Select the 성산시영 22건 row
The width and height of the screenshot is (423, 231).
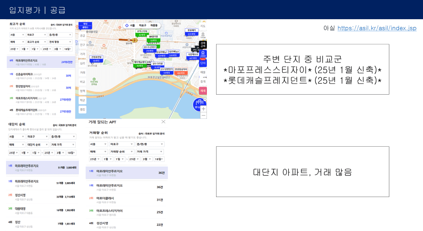click(127, 225)
